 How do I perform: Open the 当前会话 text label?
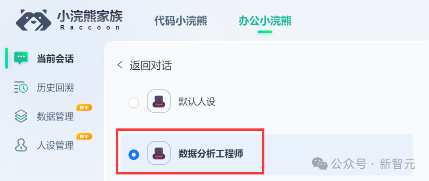(x=55, y=59)
